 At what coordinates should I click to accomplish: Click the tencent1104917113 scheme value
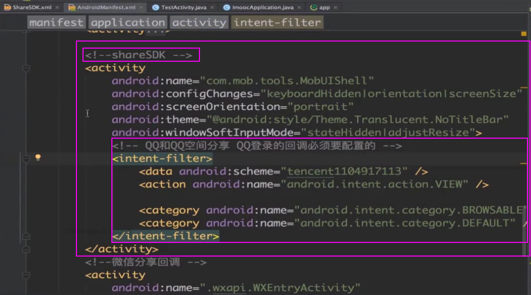tap(344, 172)
